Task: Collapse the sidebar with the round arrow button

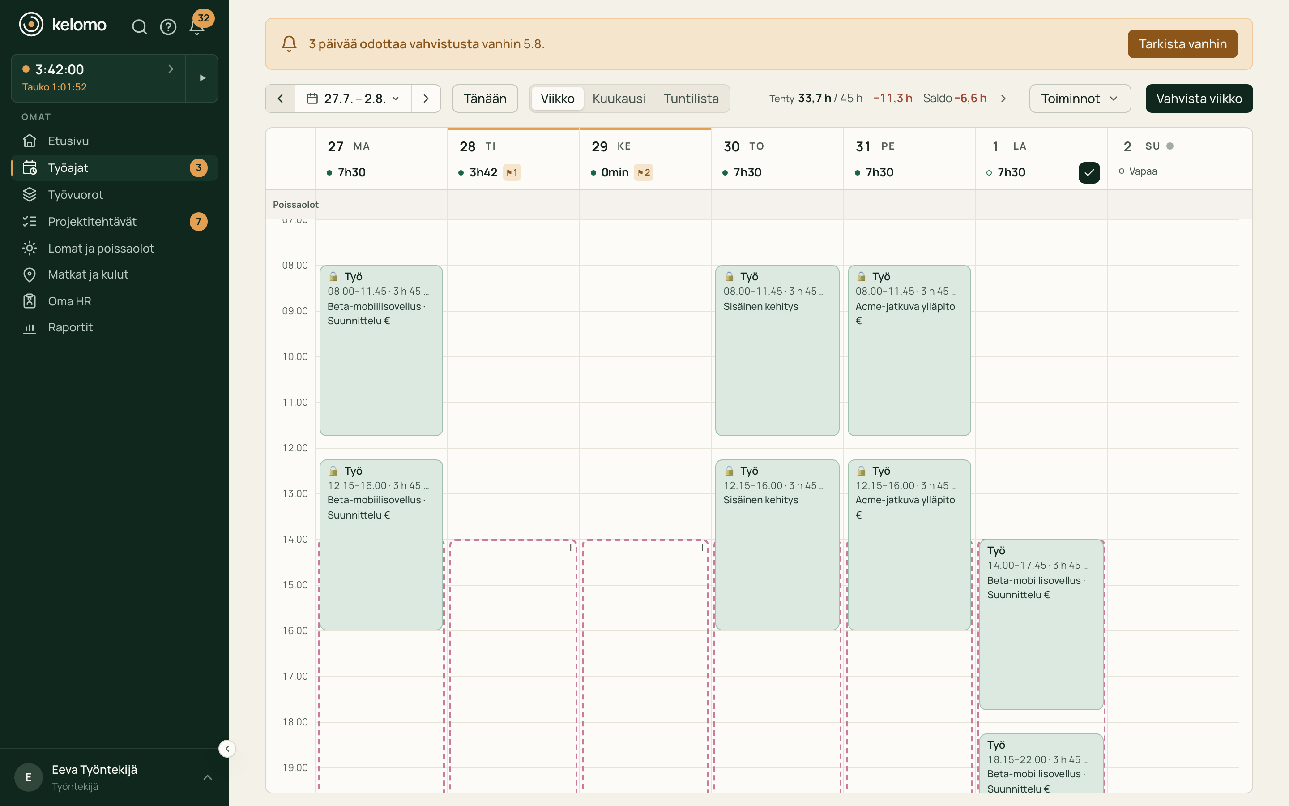Action: (227, 749)
